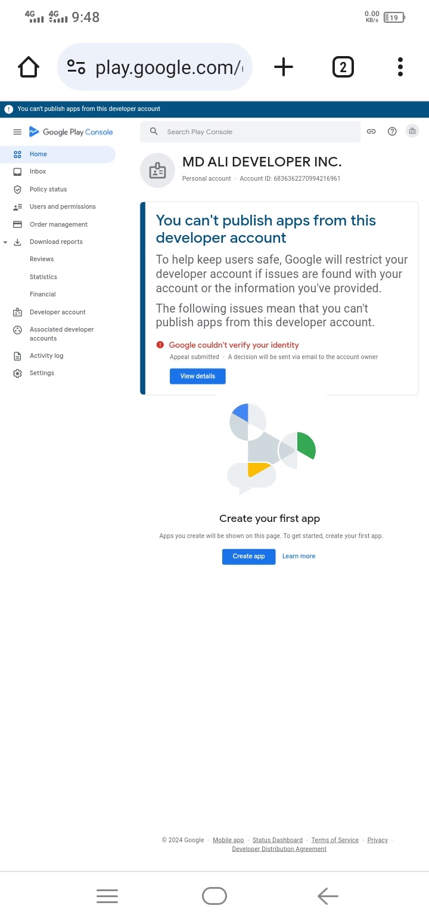Click the MD ALI DEVELOPER INC. avatar

(x=157, y=171)
